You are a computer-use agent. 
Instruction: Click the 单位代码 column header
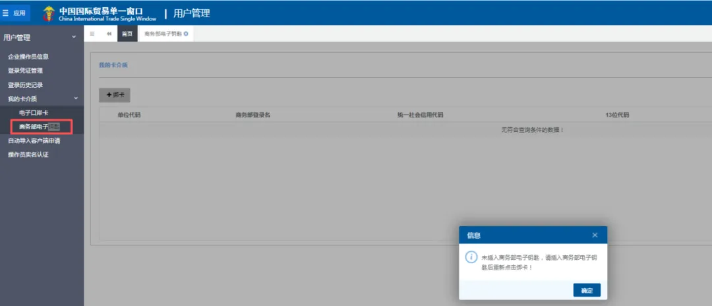(x=129, y=115)
